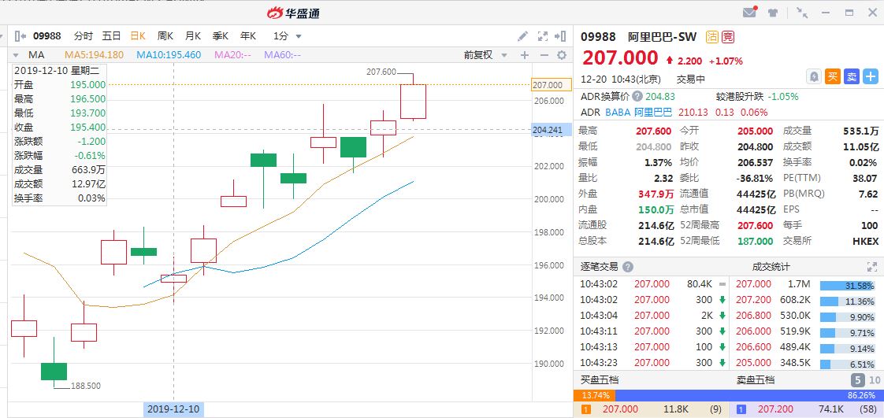Screen dimensions: 884x418
Task: Set a price alert bell
Action: point(814,77)
